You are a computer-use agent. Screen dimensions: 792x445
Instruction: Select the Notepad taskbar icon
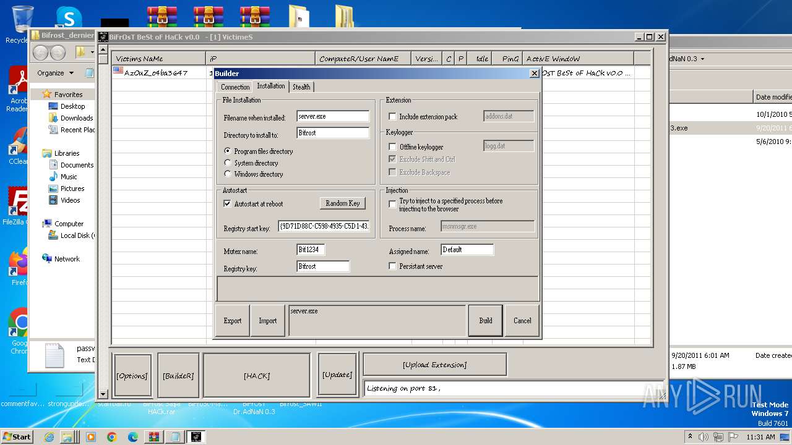[174, 437]
